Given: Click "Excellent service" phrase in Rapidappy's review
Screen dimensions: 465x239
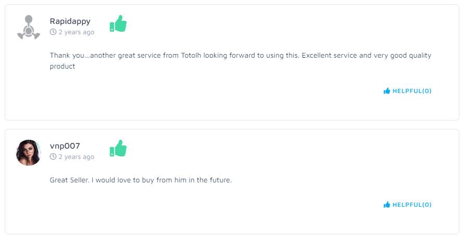Looking at the screenshot, I should (329, 55).
